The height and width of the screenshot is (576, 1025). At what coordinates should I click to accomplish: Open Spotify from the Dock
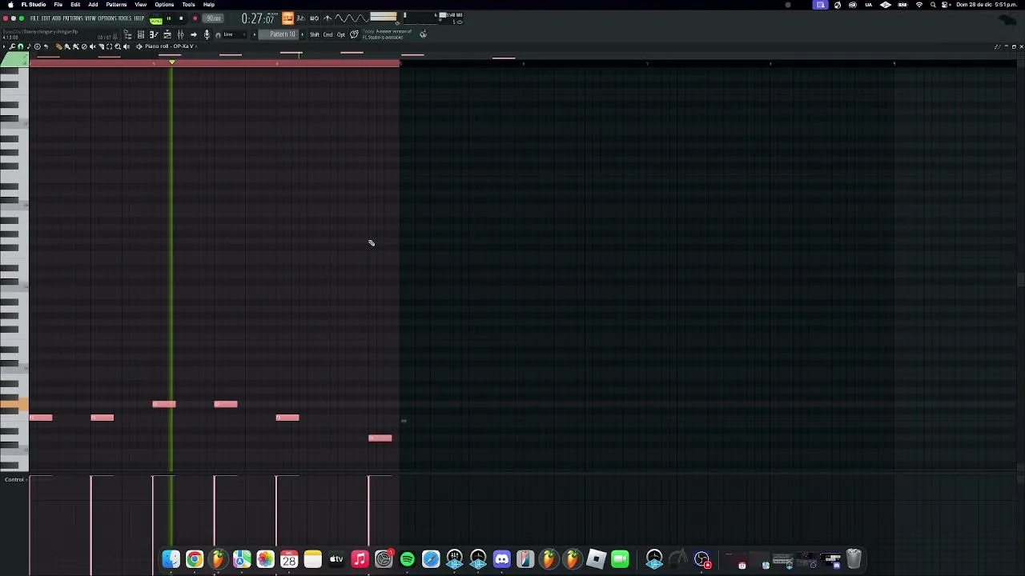pyautogui.click(x=407, y=558)
